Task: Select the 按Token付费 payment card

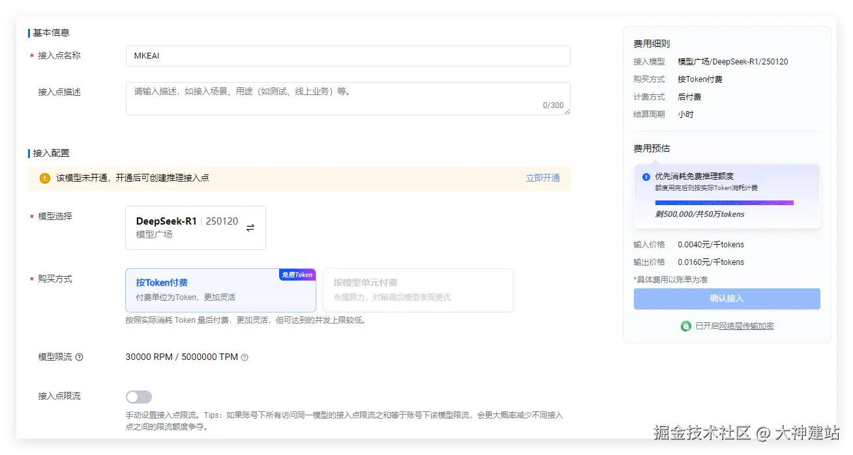Action: click(220, 290)
